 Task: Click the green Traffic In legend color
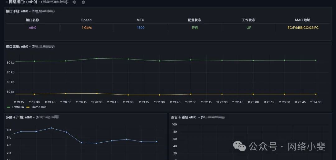9,107
